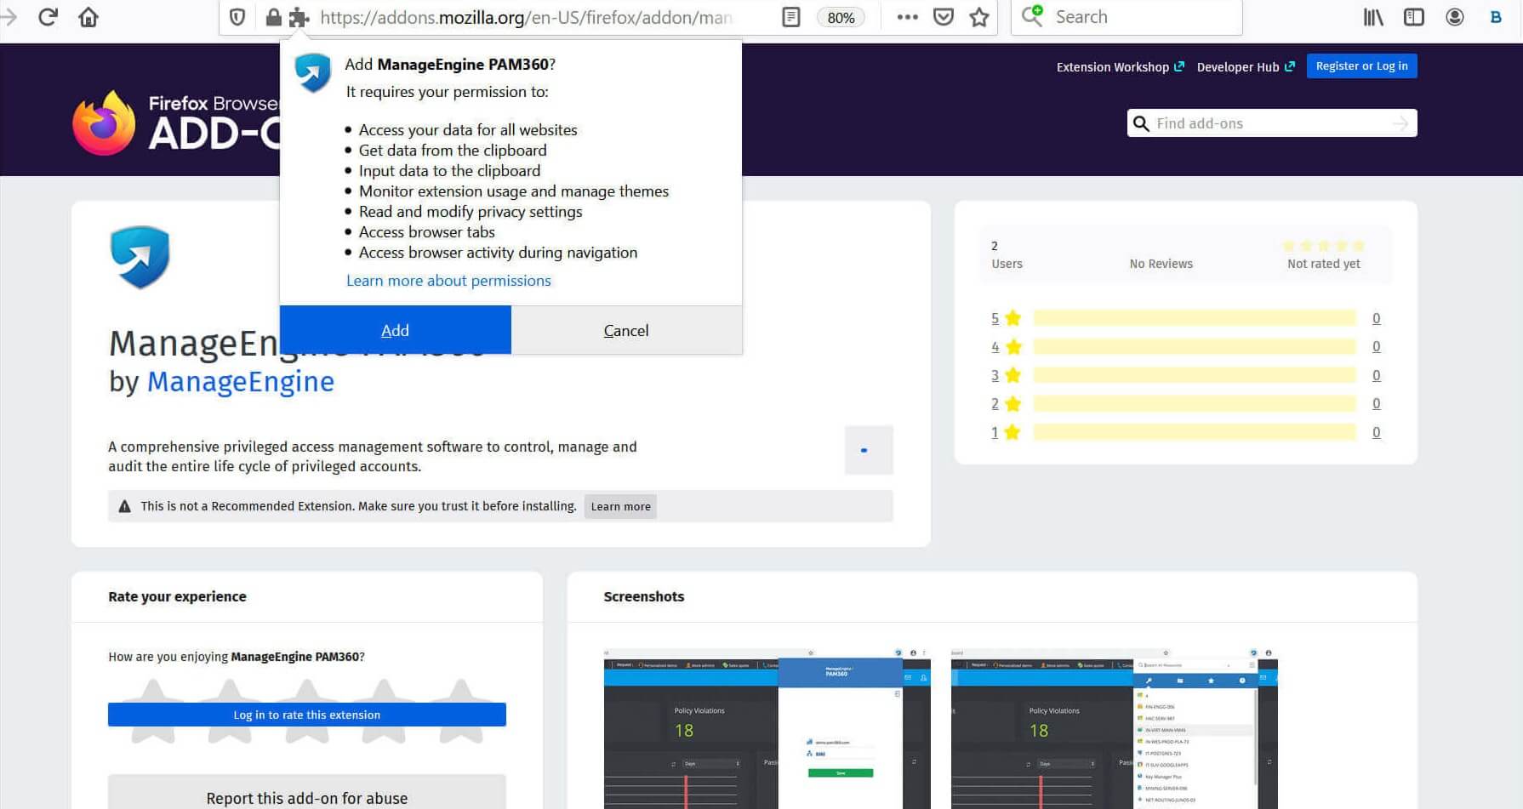
Task: Click the 1-star rating bar
Action: point(1195,432)
